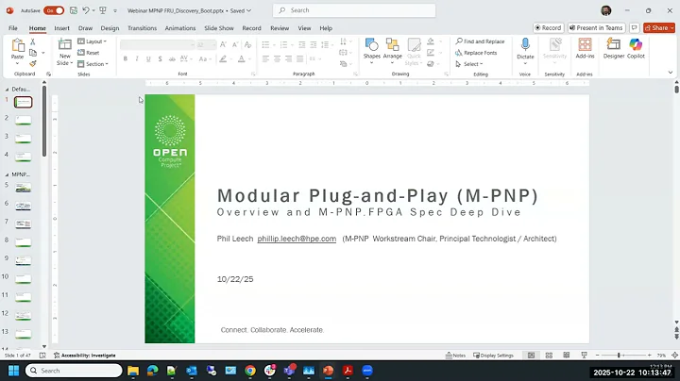The height and width of the screenshot is (381, 680).
Task: Fit slide to current window icon
Action: (x=674, y=355)
